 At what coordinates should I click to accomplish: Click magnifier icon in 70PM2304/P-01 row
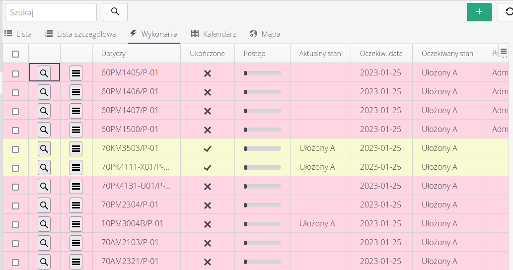44,205
